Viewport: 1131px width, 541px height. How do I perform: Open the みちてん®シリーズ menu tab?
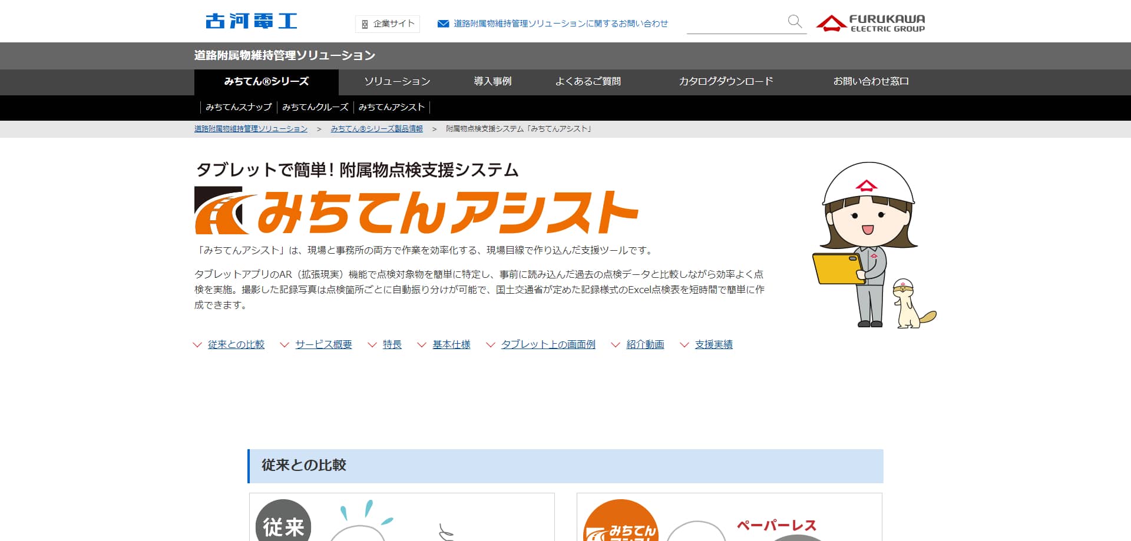pyautogui.click(x=266, y=82)
